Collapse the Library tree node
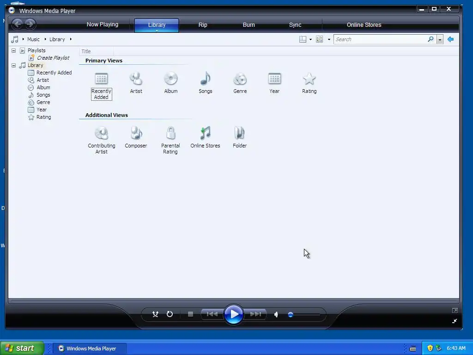The image size is (473, 355). pyautogui.click(x=13, y=65)
